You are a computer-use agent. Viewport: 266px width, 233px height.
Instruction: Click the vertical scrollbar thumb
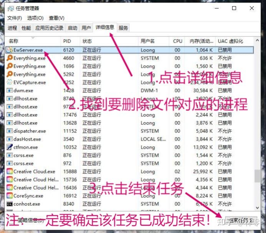257,176
